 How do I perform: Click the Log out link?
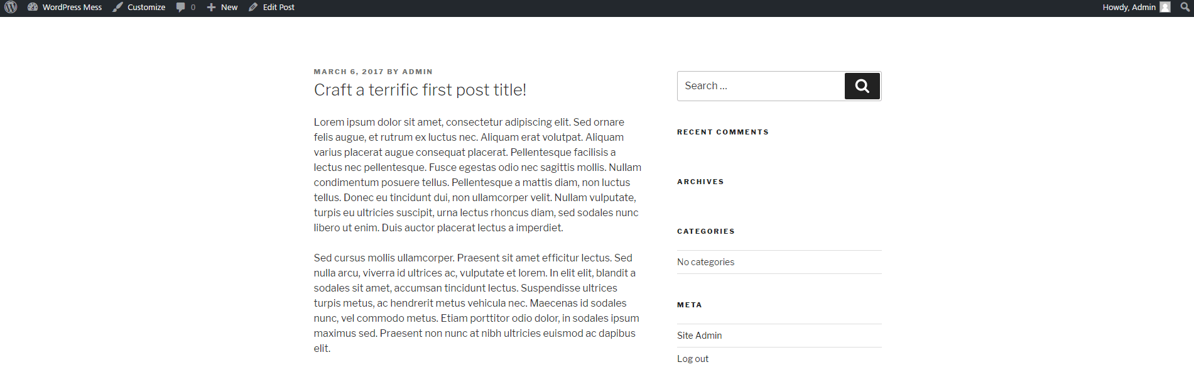pyautogui.click(x=693, y=359)
